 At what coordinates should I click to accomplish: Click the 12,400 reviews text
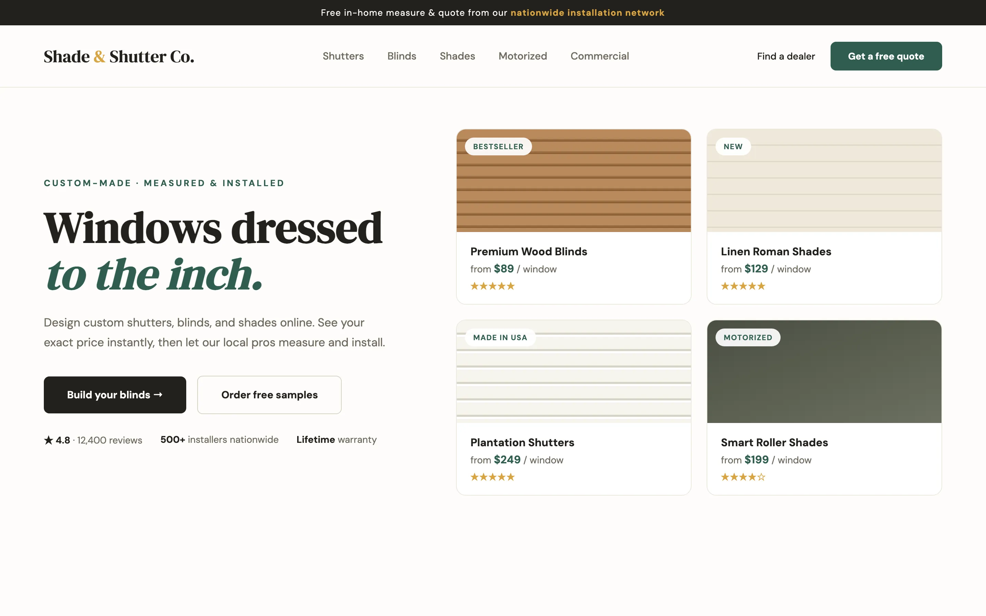[110, 440]
